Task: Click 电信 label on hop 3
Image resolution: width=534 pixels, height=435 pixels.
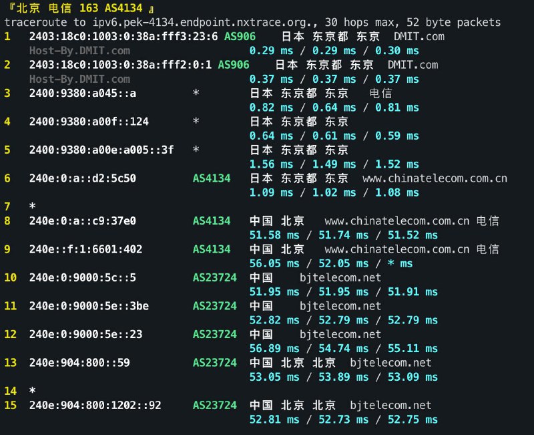Action: pos(380,93)
